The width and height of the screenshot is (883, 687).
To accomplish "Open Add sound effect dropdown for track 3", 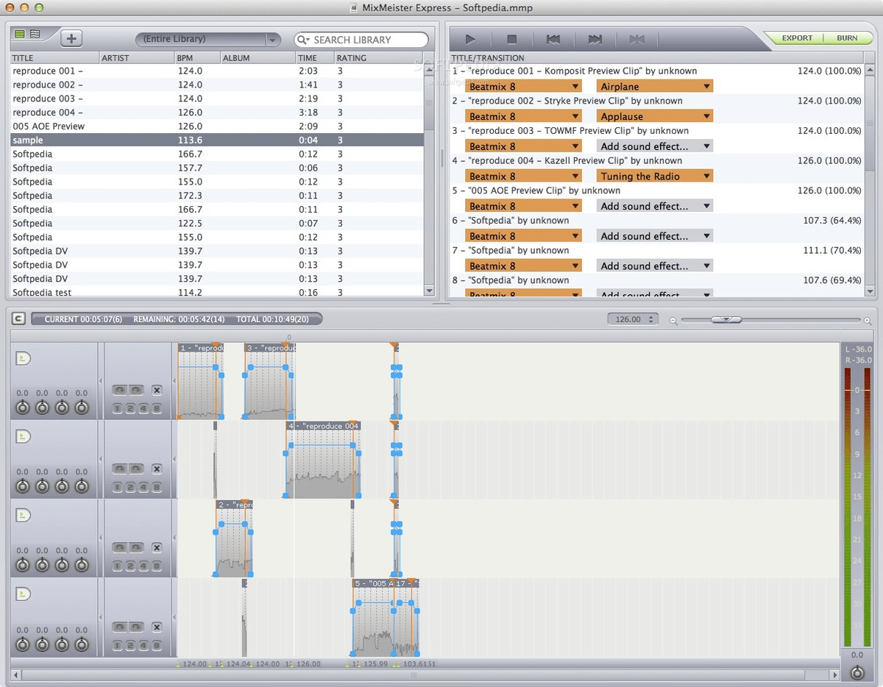I will tap(654, 146).
